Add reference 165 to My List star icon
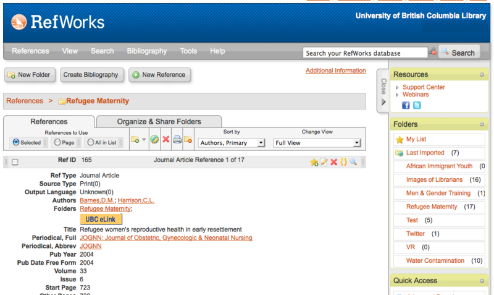The width and height of the screenshot is (494, 295). 314,162
